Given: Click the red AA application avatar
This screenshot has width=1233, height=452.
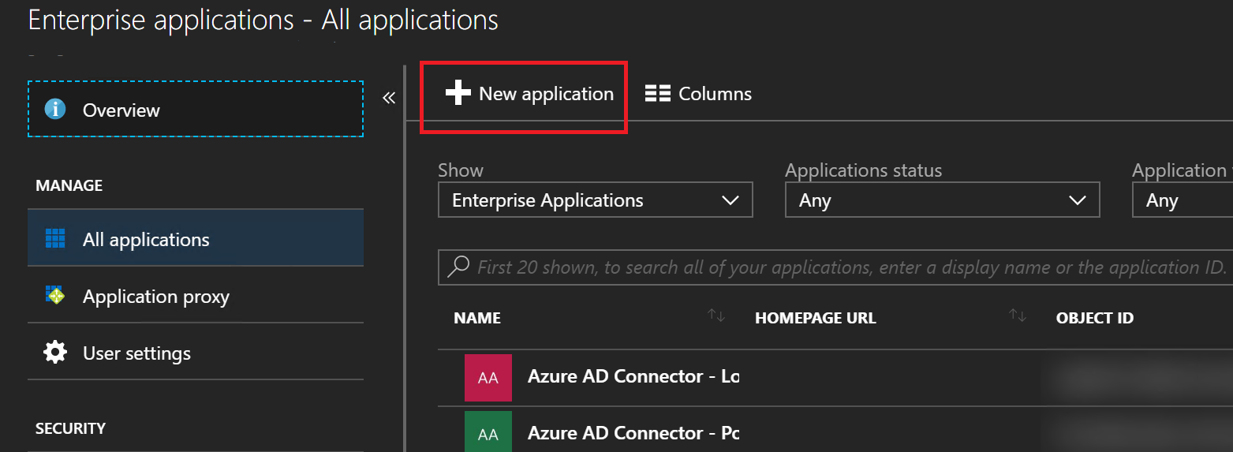Looking at the screenshot, I should [x=488, y=378].
